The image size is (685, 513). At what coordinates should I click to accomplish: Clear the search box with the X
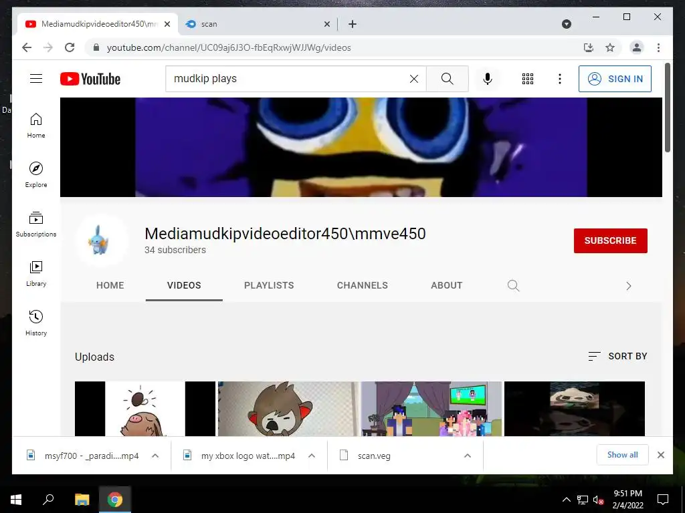coord(413,79)
